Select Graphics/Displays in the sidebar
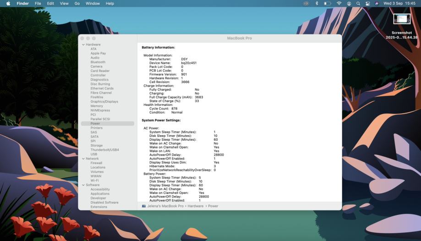This screenshot has width=421, height=241. (x=104, y=102)
